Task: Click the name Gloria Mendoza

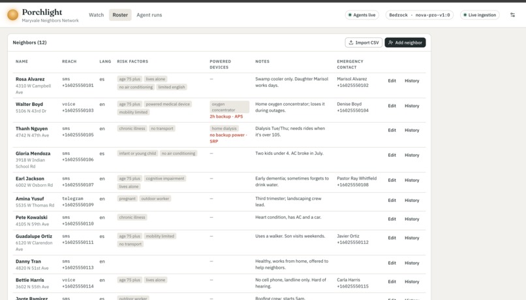Action: [33, 154]
